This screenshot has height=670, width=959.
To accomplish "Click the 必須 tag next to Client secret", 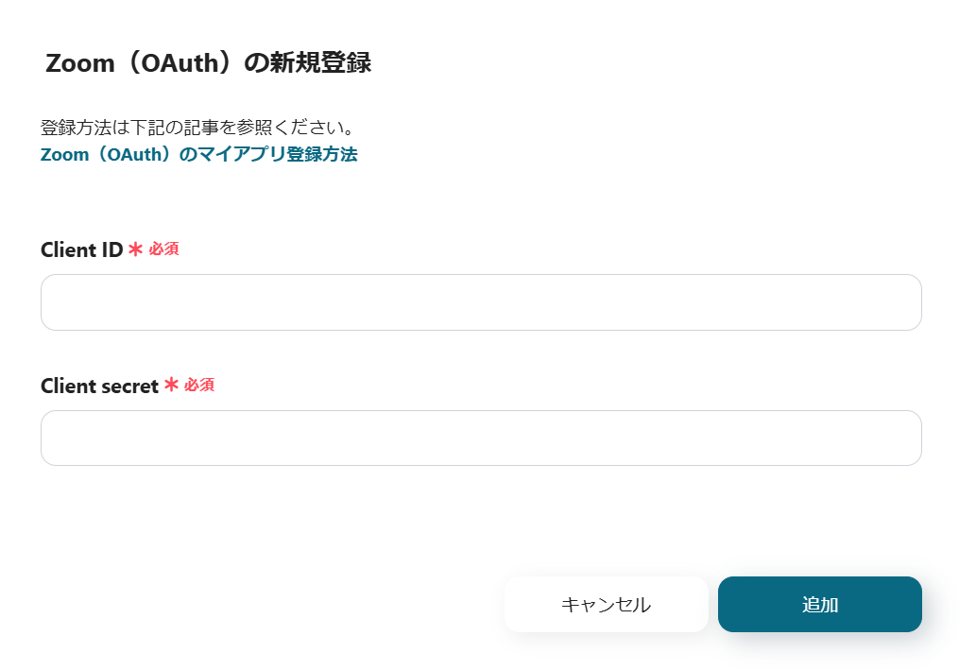I will pyautogui.click(x=199, y=385).
